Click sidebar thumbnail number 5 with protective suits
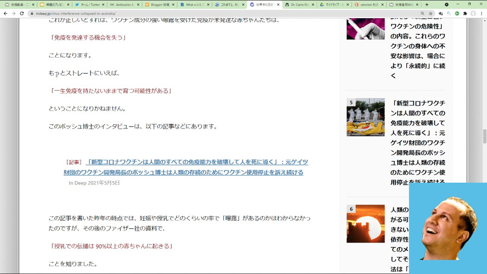 tap(366, 117)
